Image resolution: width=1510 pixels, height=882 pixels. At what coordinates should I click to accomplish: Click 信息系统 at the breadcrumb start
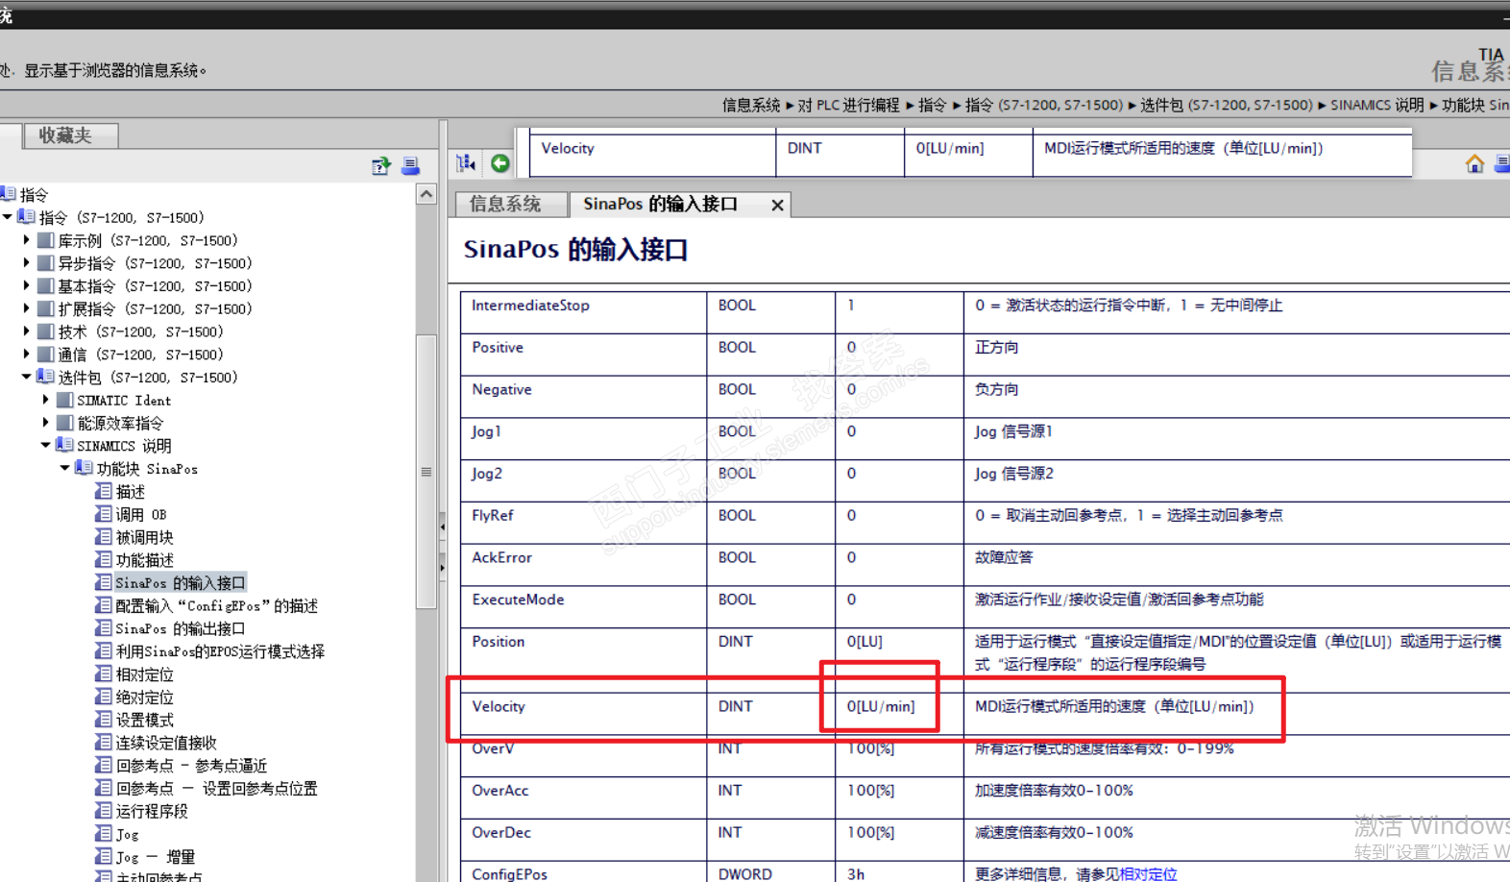(x=751, y=105)
